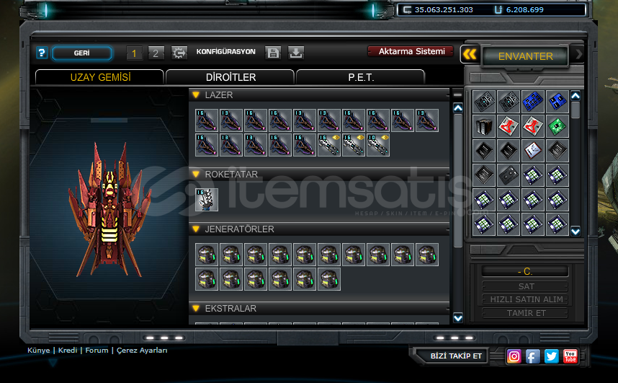Load configuration with download arrow icon

pyautogui.click(x=295, y=53)
